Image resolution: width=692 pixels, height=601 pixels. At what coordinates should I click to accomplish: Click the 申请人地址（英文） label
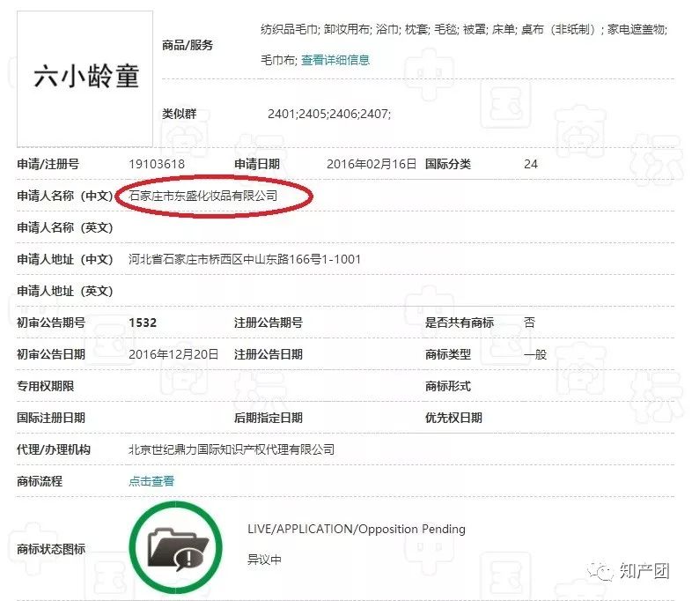65,291
